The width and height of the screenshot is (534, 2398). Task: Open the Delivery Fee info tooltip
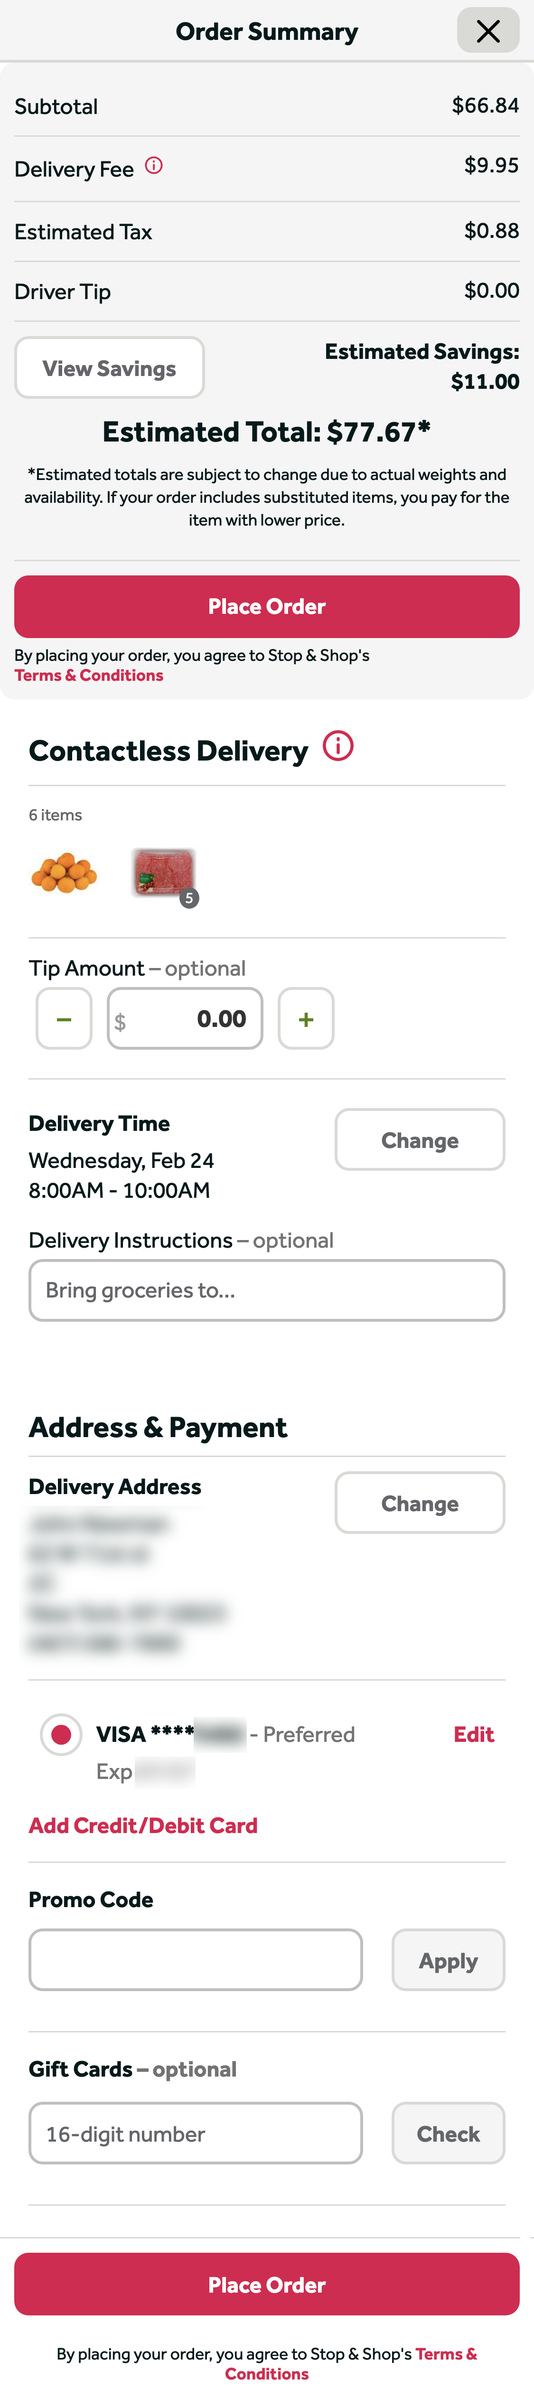coord(154,165)
